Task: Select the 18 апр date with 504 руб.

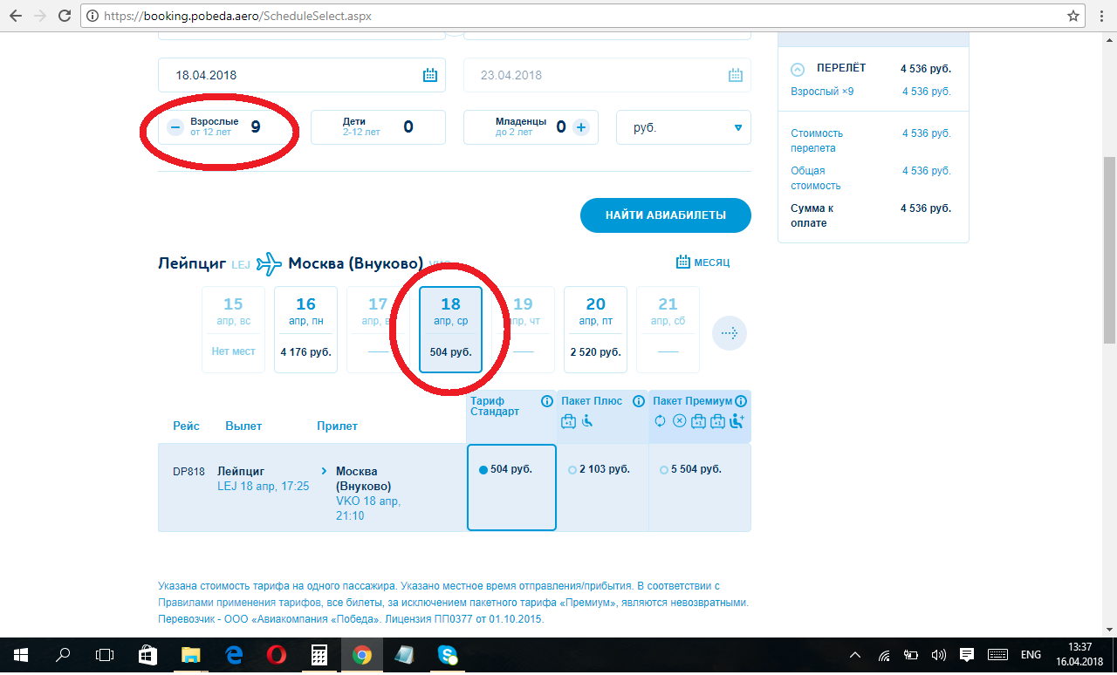Action: click(x=450, y=330)
